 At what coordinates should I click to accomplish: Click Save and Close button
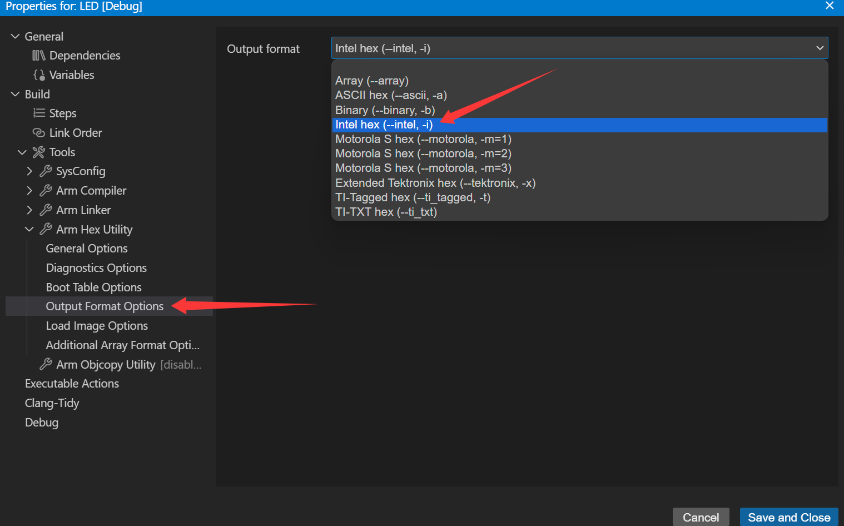pyautogui.click(x=788, y=517)
